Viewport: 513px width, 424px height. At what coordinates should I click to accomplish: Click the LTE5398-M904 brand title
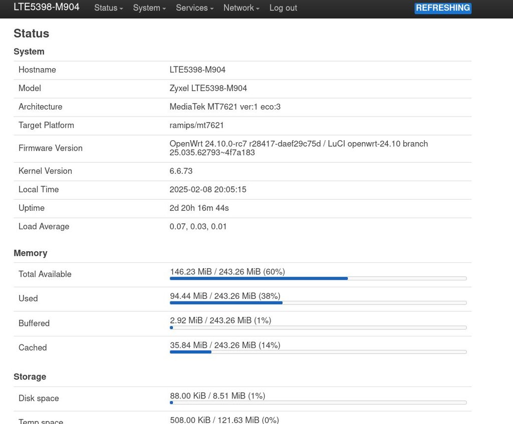point(47,7)
